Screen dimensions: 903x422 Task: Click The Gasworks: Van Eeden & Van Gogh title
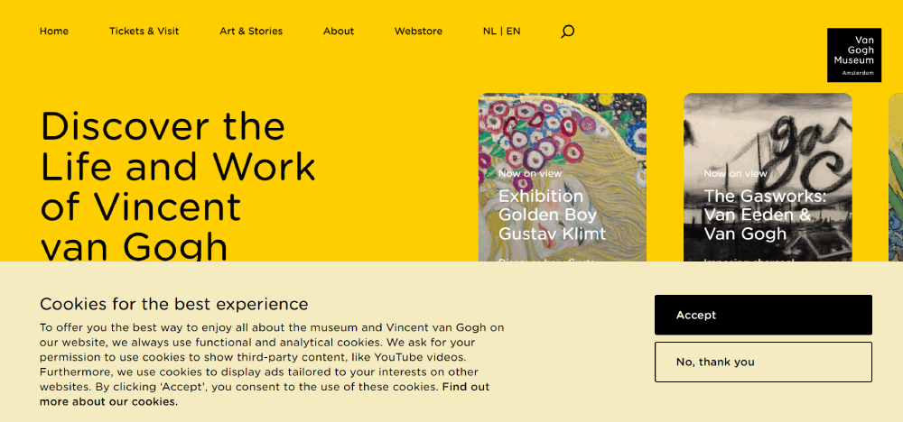pyautogui.click(x=765, y=215)
